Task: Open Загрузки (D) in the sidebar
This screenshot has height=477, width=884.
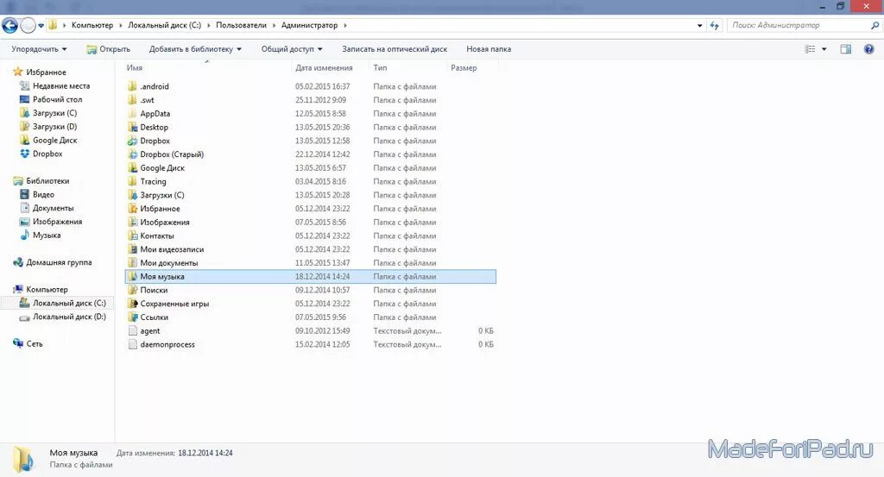Action: pyautogui.click(x=48, y=126)
